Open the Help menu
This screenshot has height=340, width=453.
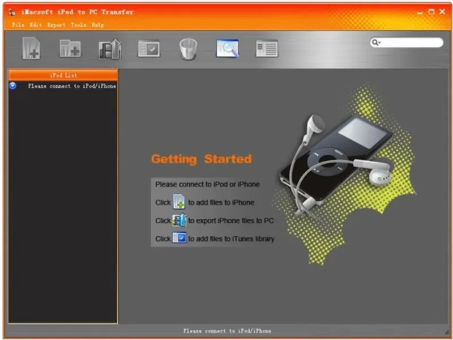tap(97, 25)
